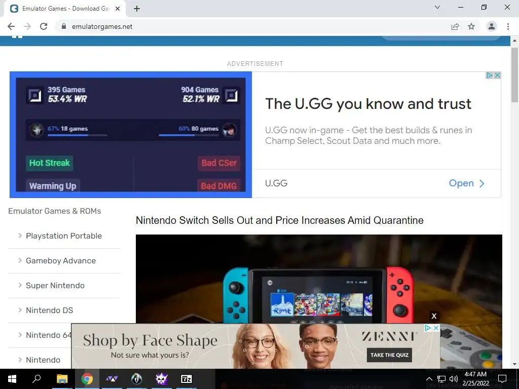Close the Emulator Games tab
This screenshot has width=519, height=389.
pyautogui.click(x=118, y=9)
